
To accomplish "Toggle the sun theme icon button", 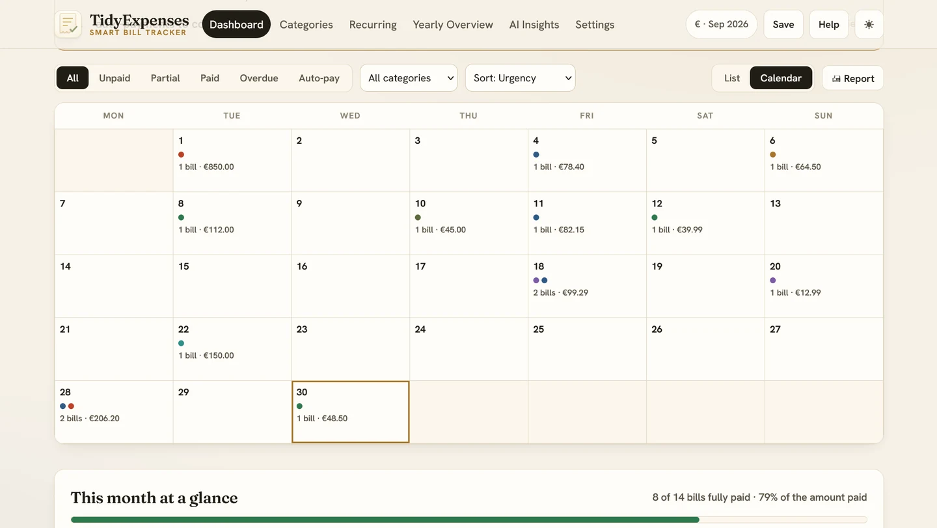I will click(x=869, y=24).
